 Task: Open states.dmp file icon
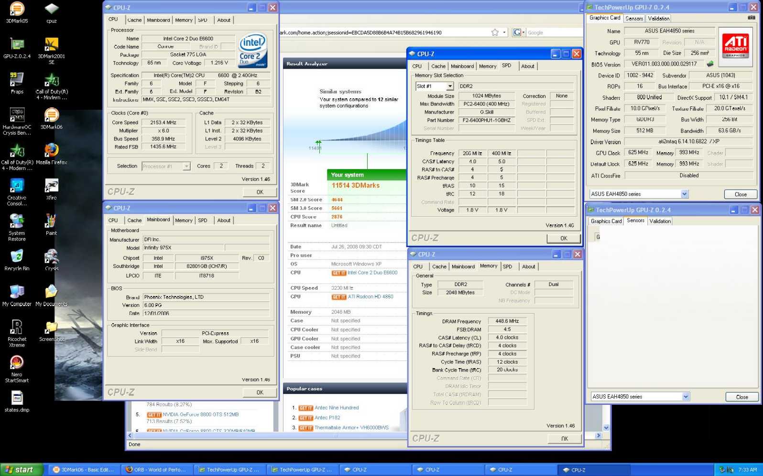pyautogui.click(x=17, y=402)
